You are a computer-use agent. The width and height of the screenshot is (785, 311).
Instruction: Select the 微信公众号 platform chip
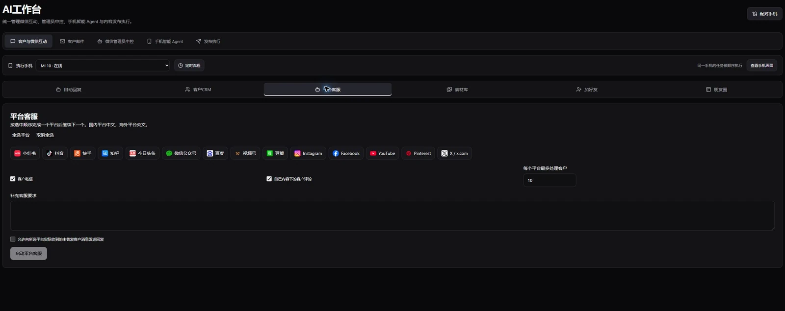(181, 153)
